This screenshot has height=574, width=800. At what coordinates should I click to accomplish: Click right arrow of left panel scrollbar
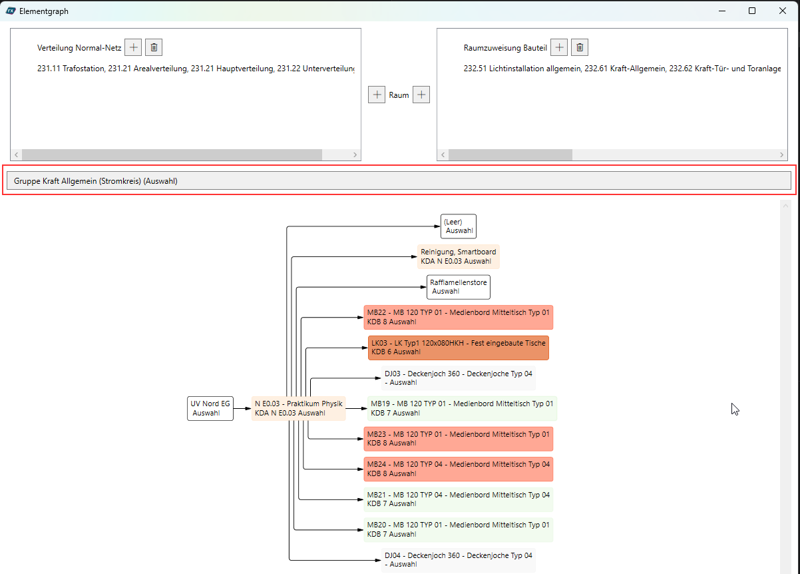[x=355, y=155]
